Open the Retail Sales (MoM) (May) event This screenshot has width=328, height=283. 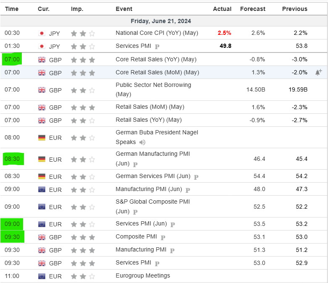click(x=150, y=107)
